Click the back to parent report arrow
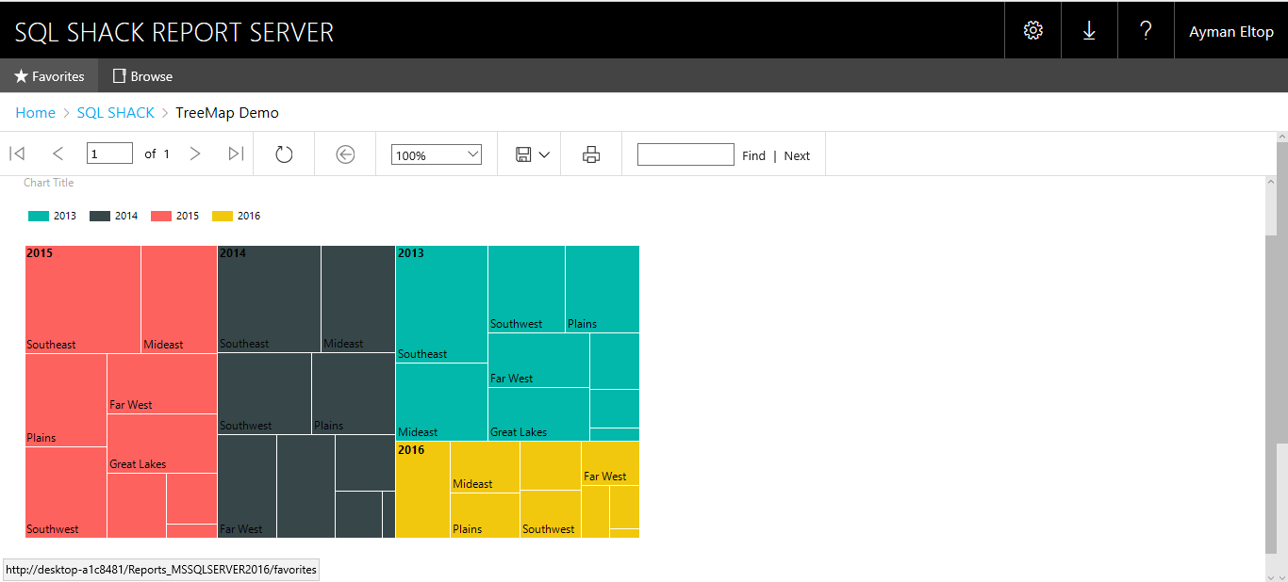This screenshot has height=582, width=1288. pyautogui.click(x=345, y=154)
